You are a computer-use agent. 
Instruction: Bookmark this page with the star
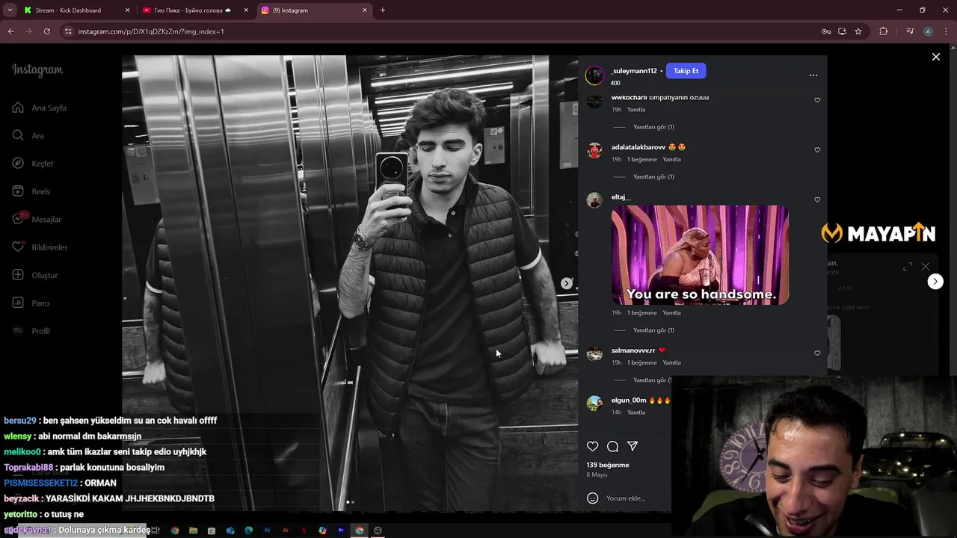tap(858, 31)
